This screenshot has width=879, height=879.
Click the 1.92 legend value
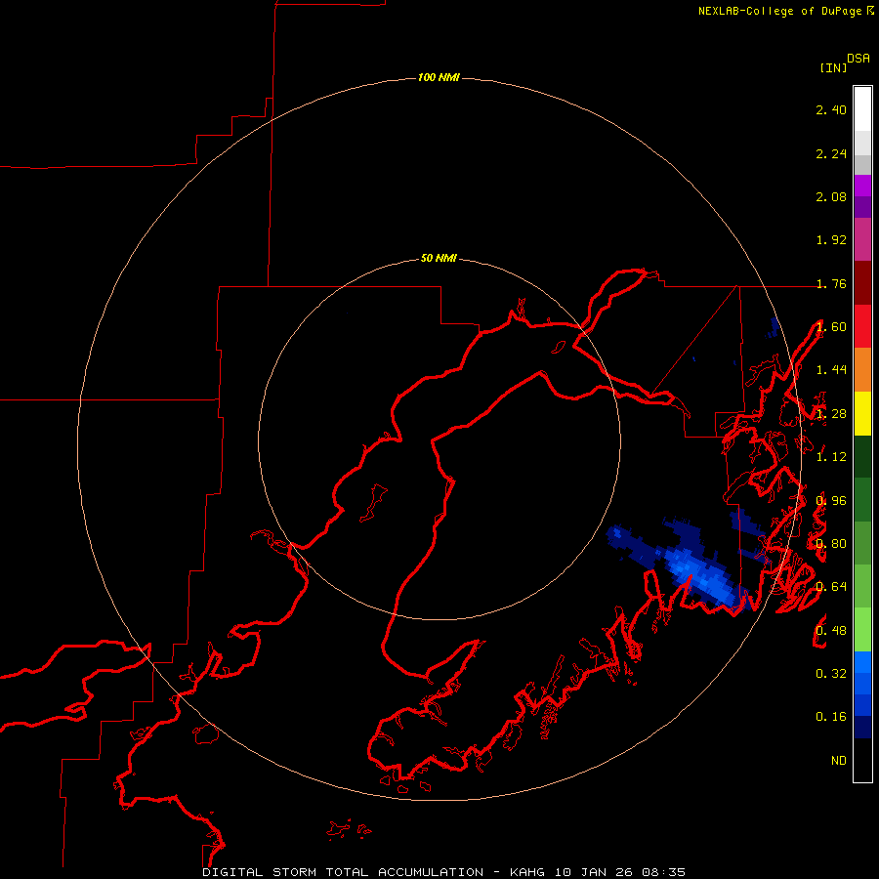coord(831,240)
